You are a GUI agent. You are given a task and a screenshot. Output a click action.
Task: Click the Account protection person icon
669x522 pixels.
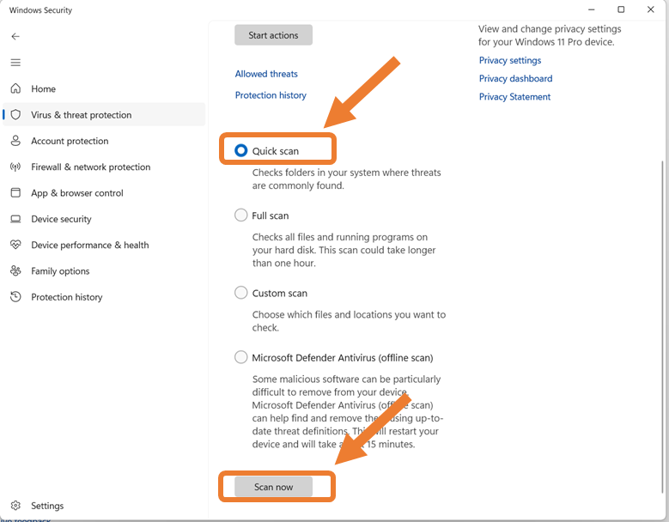15,141
